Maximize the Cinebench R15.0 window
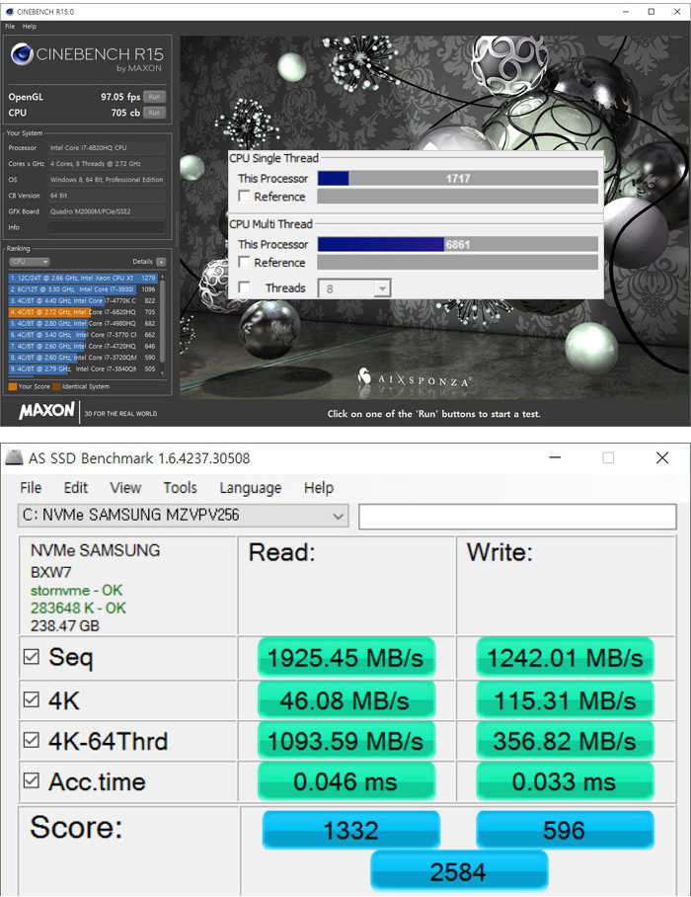Screen dimensions: 691x897 pyautogui.click(x=652, y=12)
